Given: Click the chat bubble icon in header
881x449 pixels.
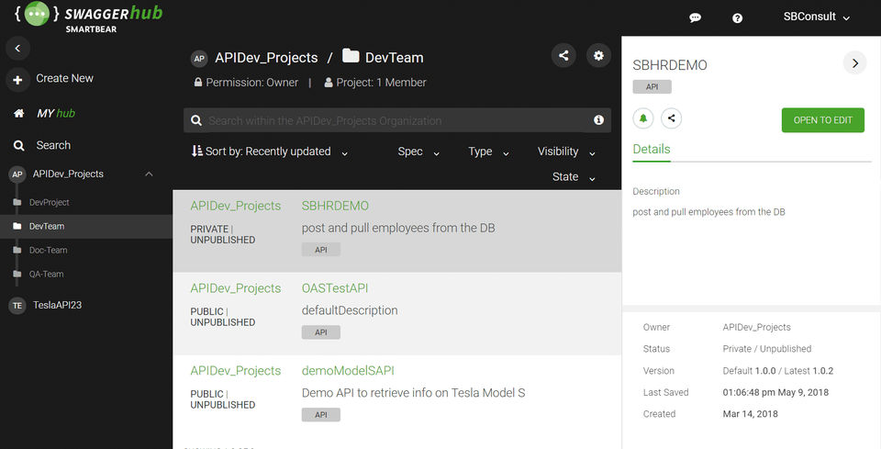Looking at the screenshot, I should 696,18.
